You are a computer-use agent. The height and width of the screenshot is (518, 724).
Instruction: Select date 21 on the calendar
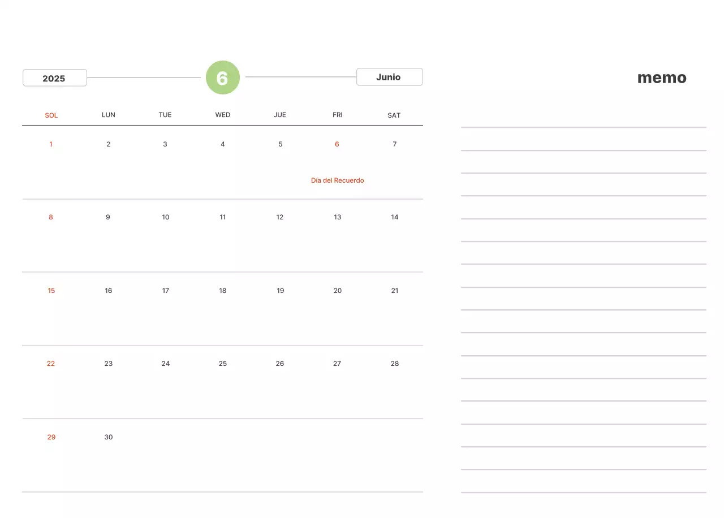[395, 291]
